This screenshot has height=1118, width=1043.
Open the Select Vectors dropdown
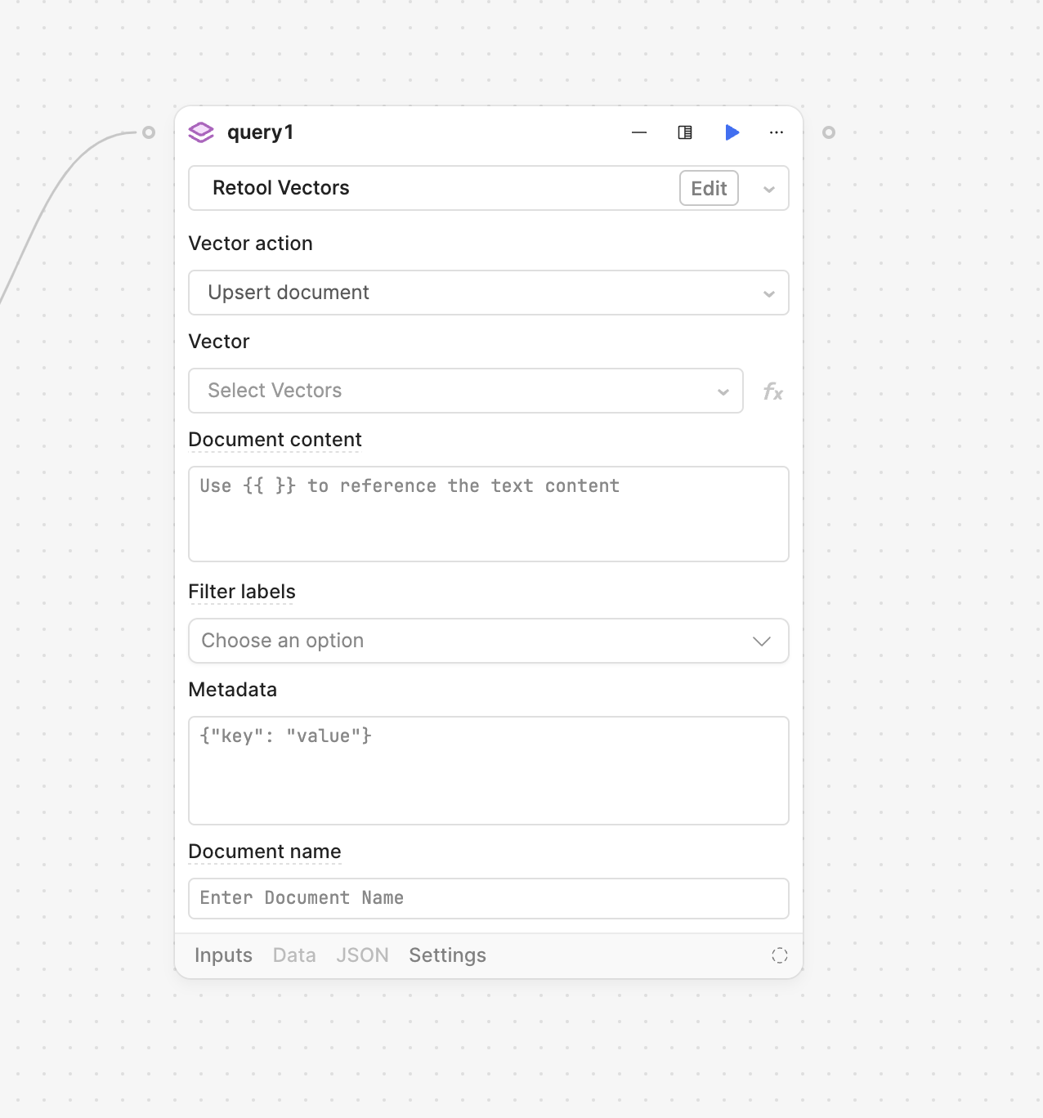[x=466, y=391]
